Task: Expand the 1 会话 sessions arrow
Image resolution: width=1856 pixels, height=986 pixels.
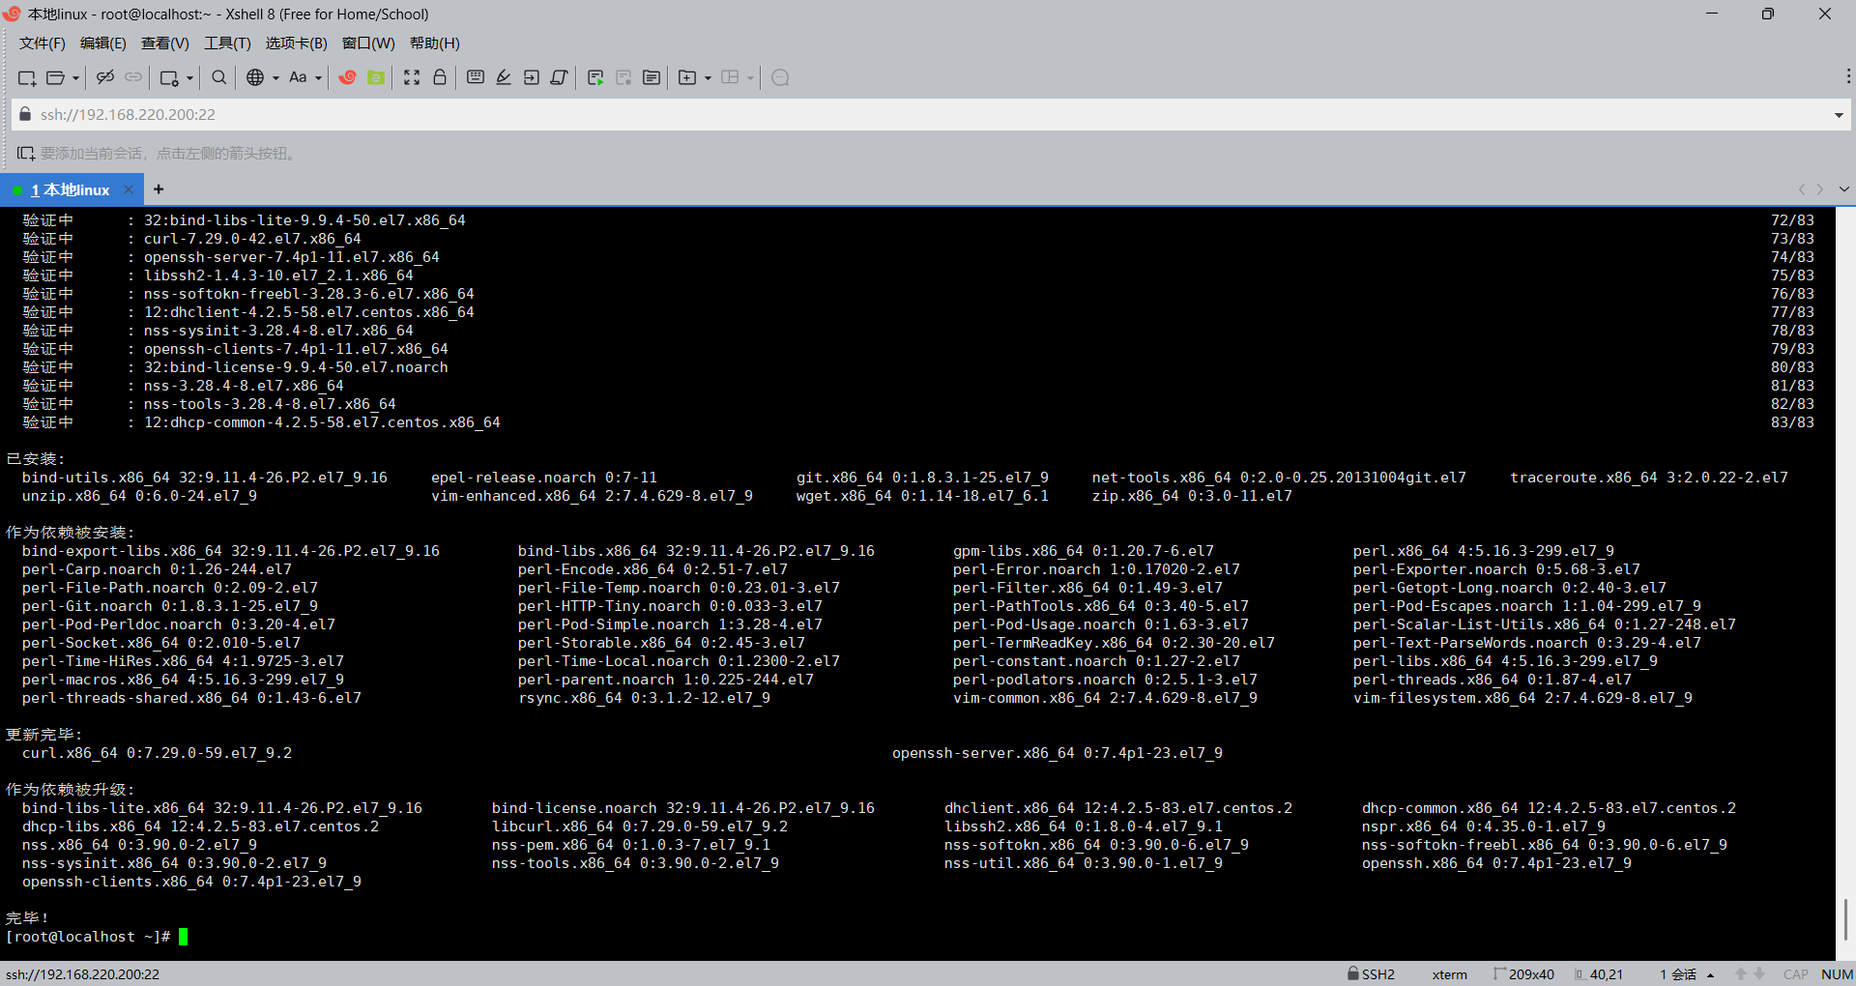Action: point(1710,975)
